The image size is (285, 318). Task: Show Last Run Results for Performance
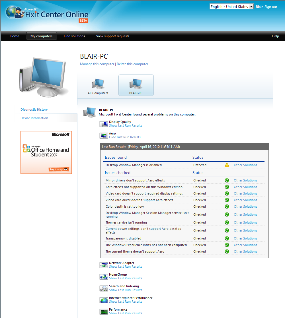(x=126, y=313)
